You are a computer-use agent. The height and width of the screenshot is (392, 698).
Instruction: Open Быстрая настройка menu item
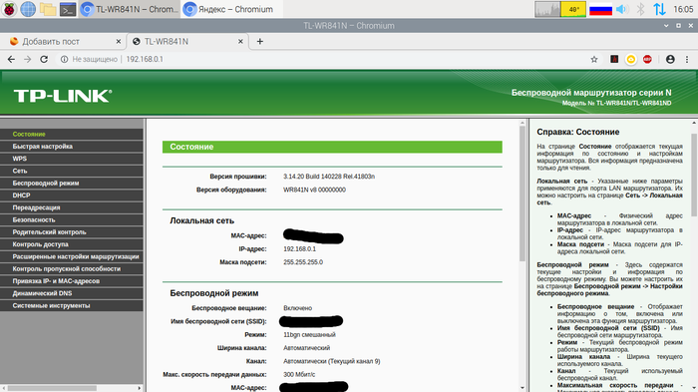pyautogui.click(x=71, y=146)
